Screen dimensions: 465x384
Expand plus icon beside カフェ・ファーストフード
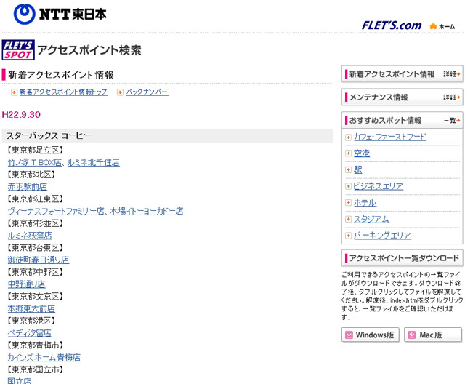(x=349, y=137)
